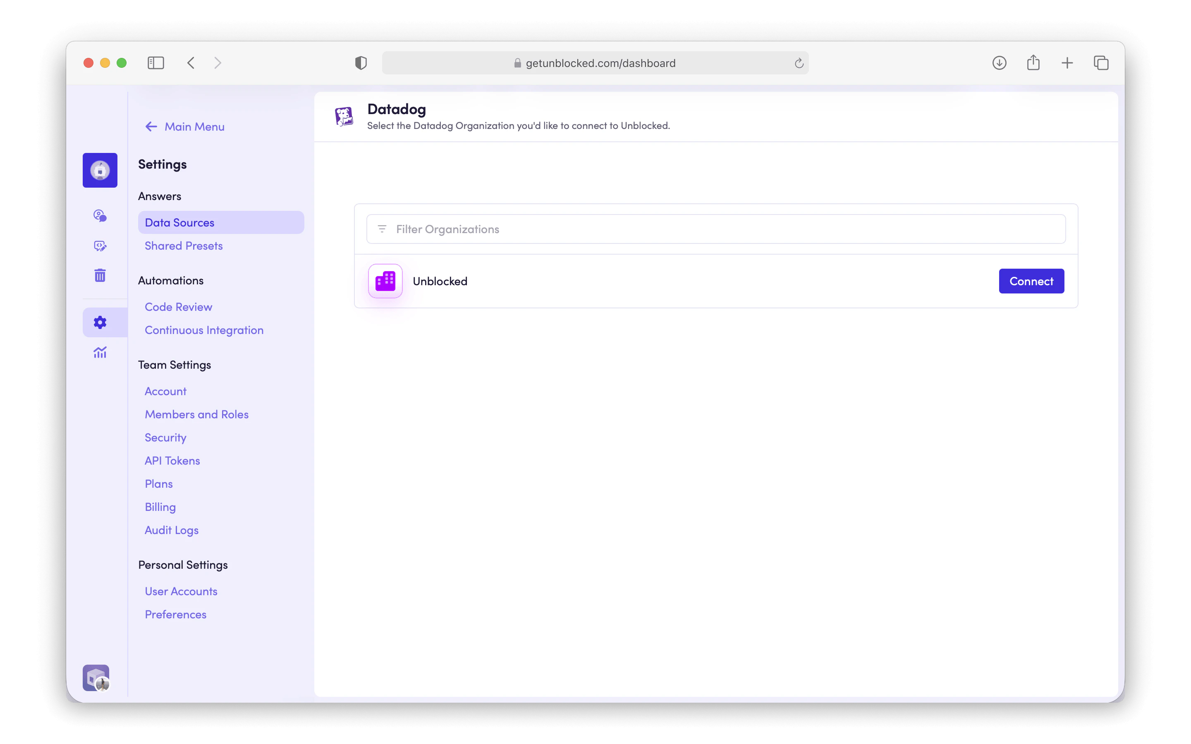Open the Billing settings page
The image size is (1191, 744).
click(x=160, y=507)
